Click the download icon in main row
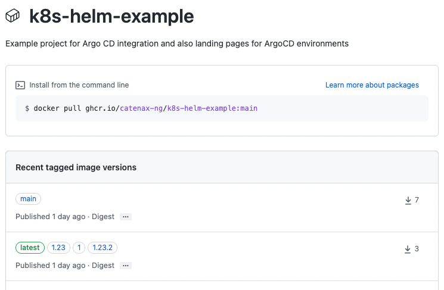This screenshot has height=290, width=444. point(408,201)
